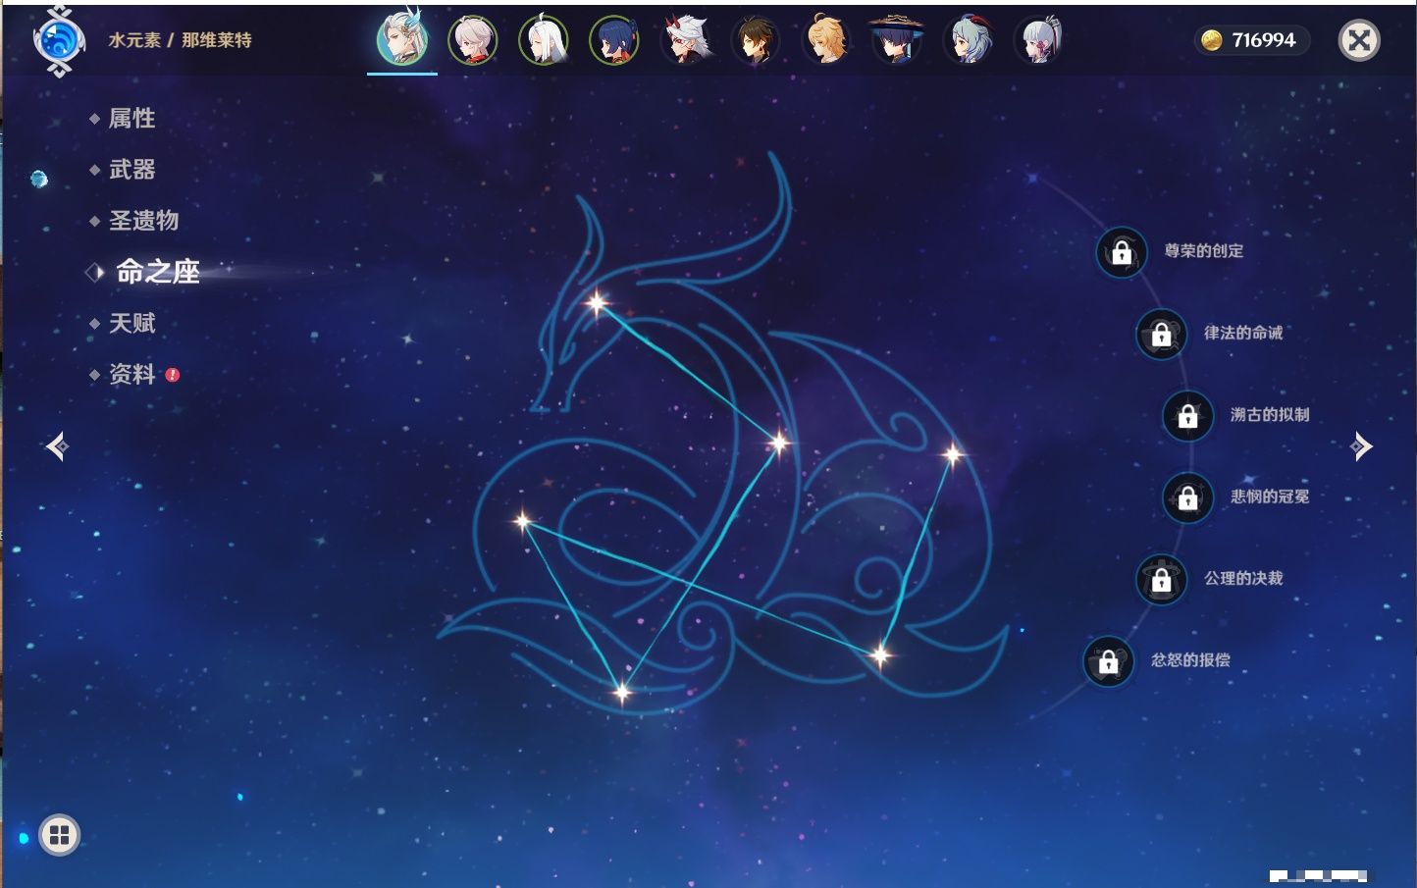Select the locked 悲悯的冠冕 constellation

coord(1187,497)
